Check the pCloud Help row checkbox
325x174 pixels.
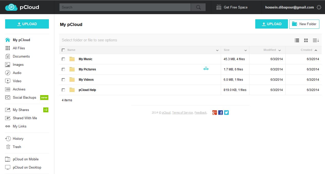[x=63, y=90]
